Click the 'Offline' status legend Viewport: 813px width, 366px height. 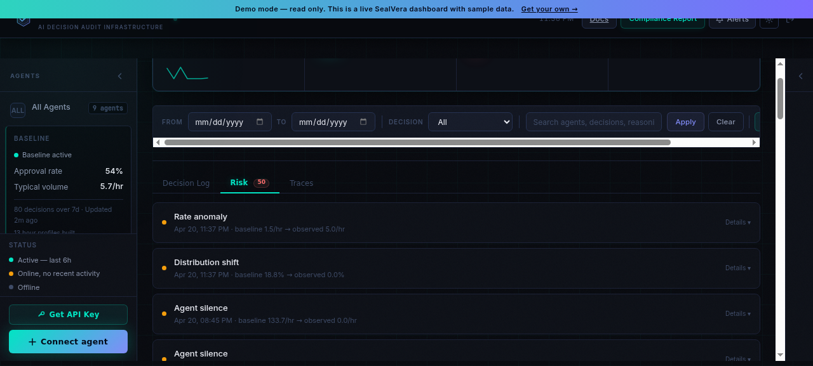(29, 287)
